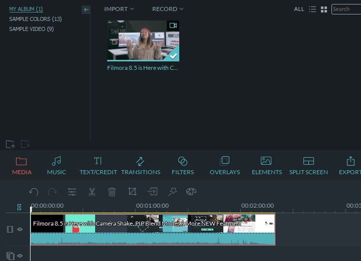Click the playhead at 00:00:00:00
This screenshot has width=361, height=261.
pos(31,209)
